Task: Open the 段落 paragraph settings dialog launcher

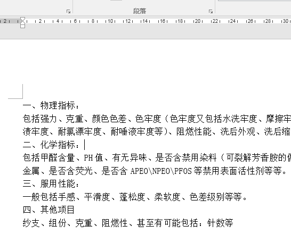Action: tap(211, 12)
